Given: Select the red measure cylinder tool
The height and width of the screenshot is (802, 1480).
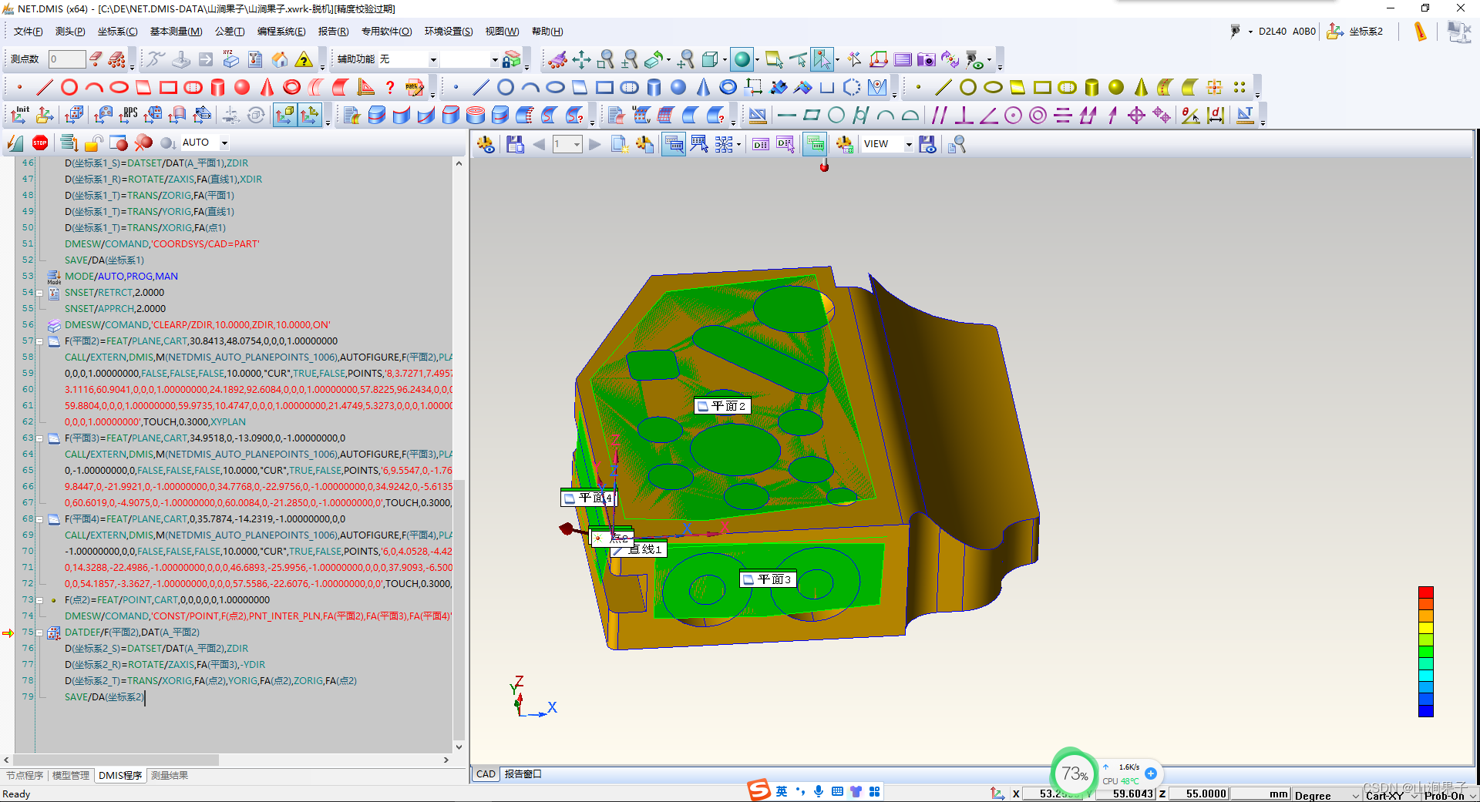Looking at the screenshot, I should click(217, 87).
